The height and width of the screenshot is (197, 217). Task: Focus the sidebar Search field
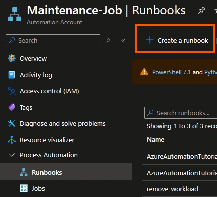pyautogui.click(x=53, y=40)
